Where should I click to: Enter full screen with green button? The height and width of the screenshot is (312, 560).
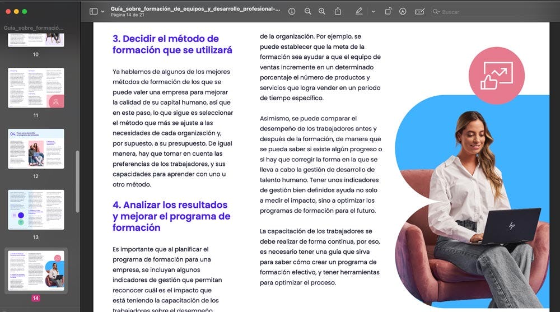pos(24,11)
